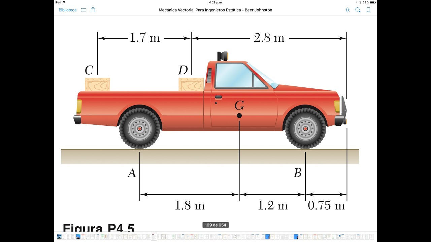Click the Wi-Fi icon in status bar
The image size is (431, 242).
tap(64, 2)
